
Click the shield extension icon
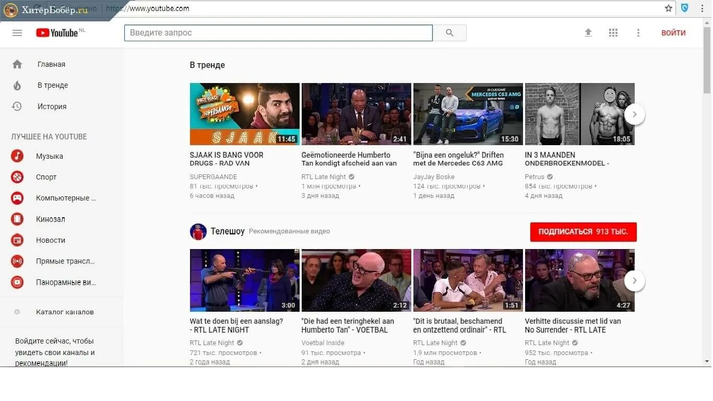pyautogui.click(x=684, y=8)
